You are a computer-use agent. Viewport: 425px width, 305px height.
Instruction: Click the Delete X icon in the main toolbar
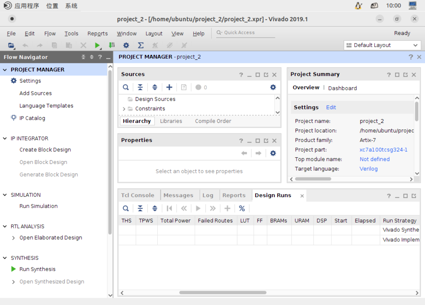83,45
